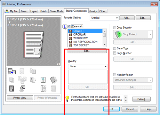Viewport: 160px width, 115px height.
Task: Close the Printing Preferences dialog
Action: pyautogui.click(x=154, y=4)
